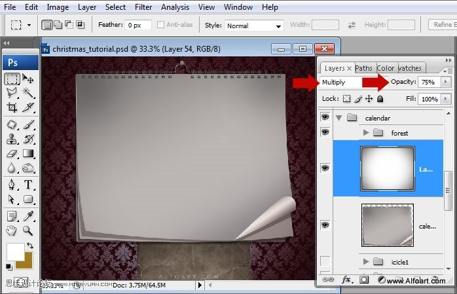Switch to the Color tab
Screen dimensions: 457x294
[385, 68]
